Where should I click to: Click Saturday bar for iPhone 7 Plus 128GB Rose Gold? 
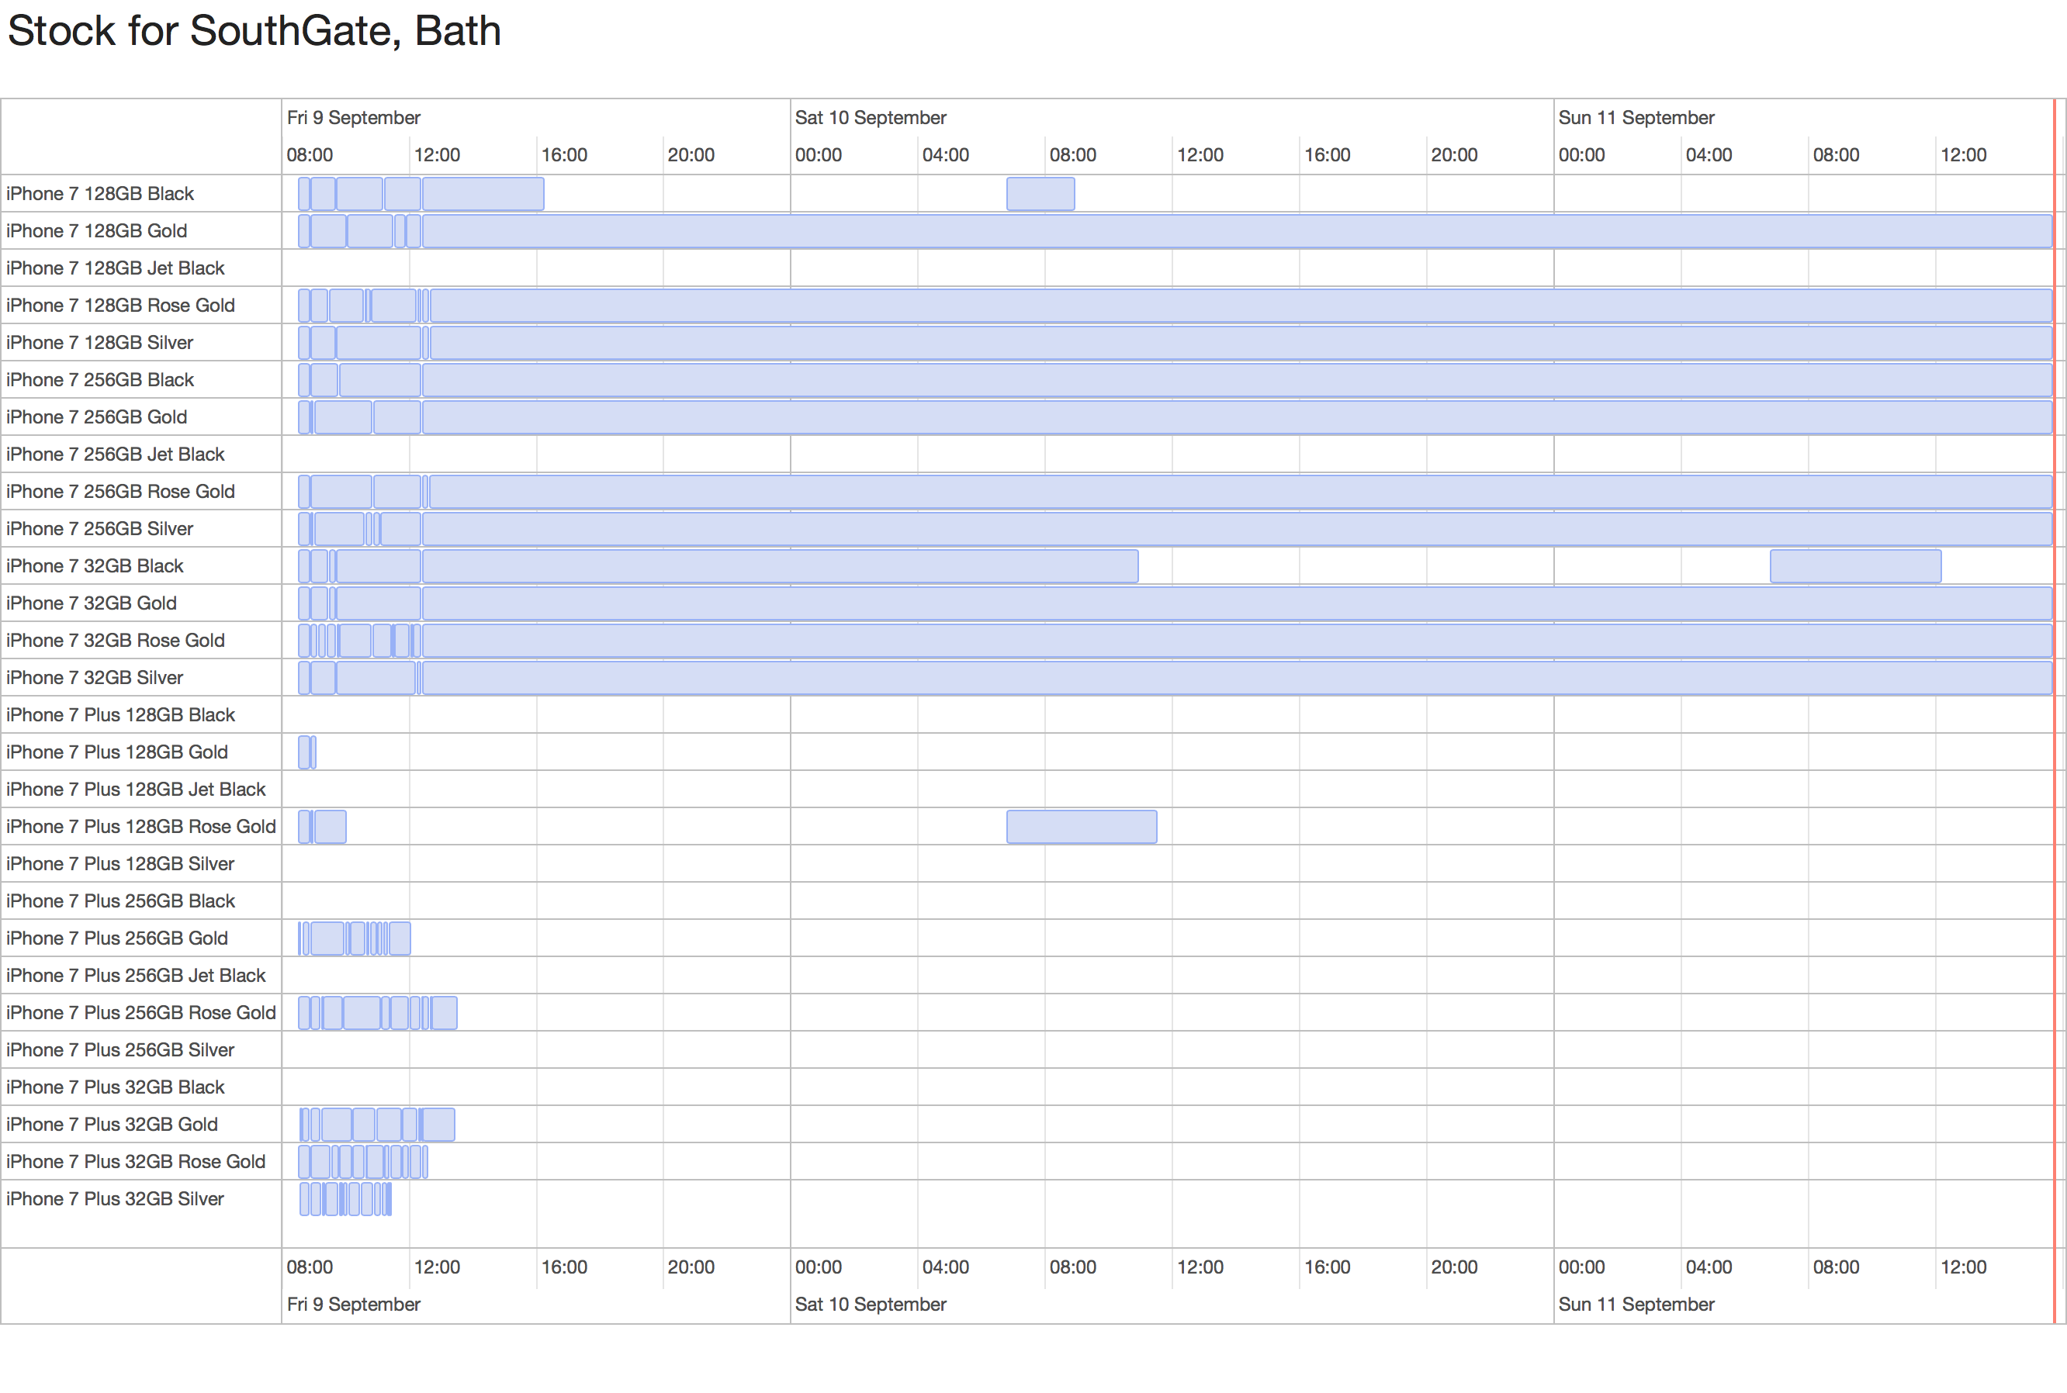click(1081, 826)
